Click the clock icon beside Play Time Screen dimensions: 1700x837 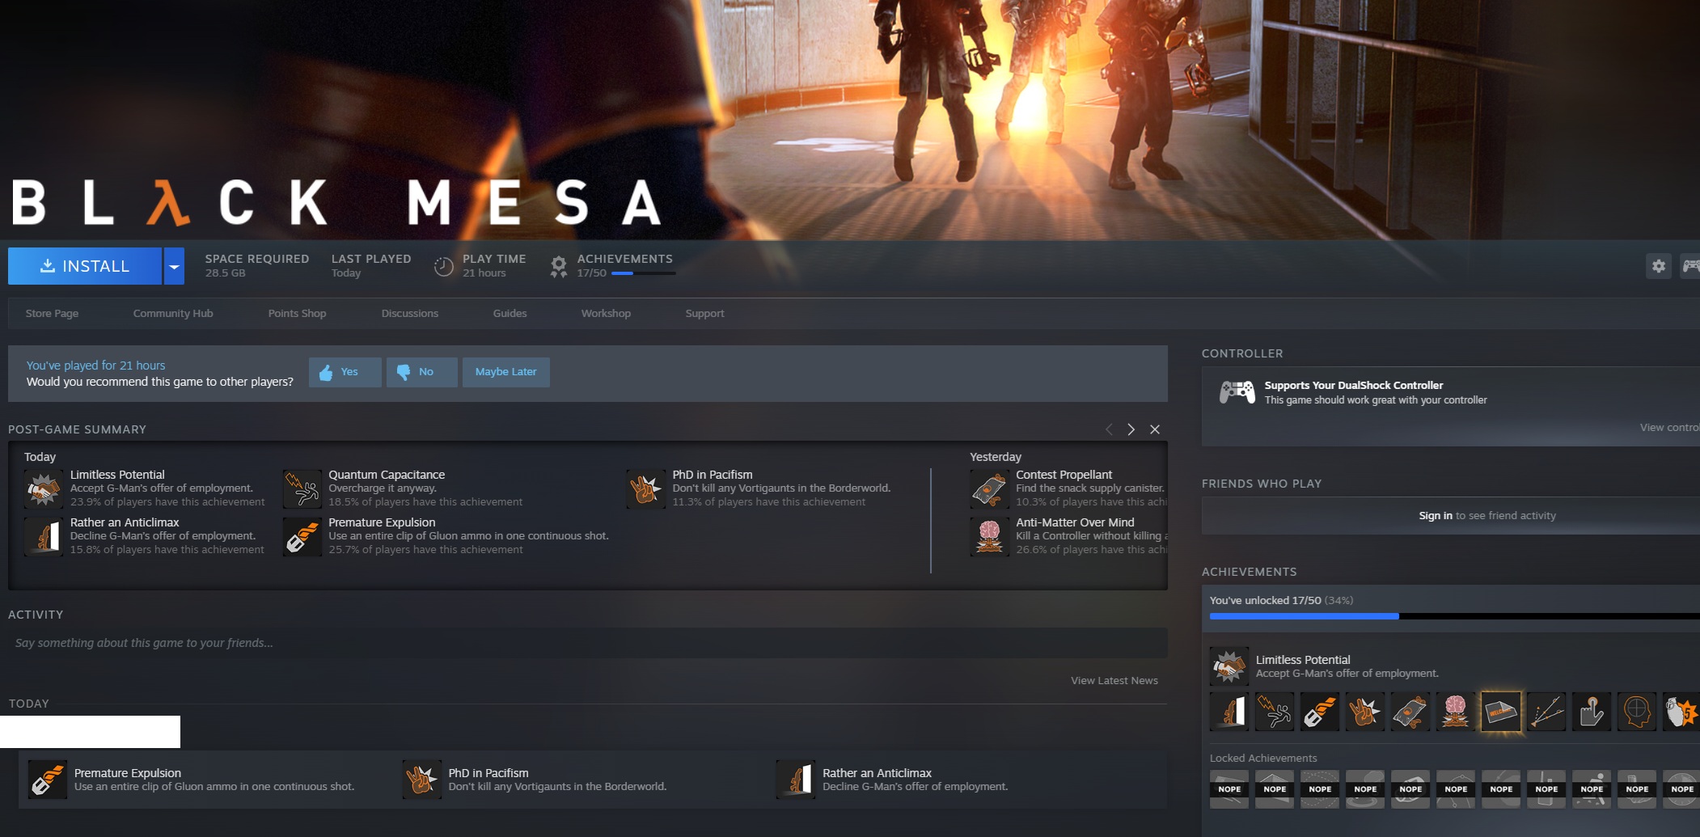click(444, 266)
